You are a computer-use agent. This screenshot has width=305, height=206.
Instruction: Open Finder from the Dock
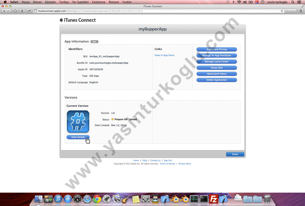(38, 199)
